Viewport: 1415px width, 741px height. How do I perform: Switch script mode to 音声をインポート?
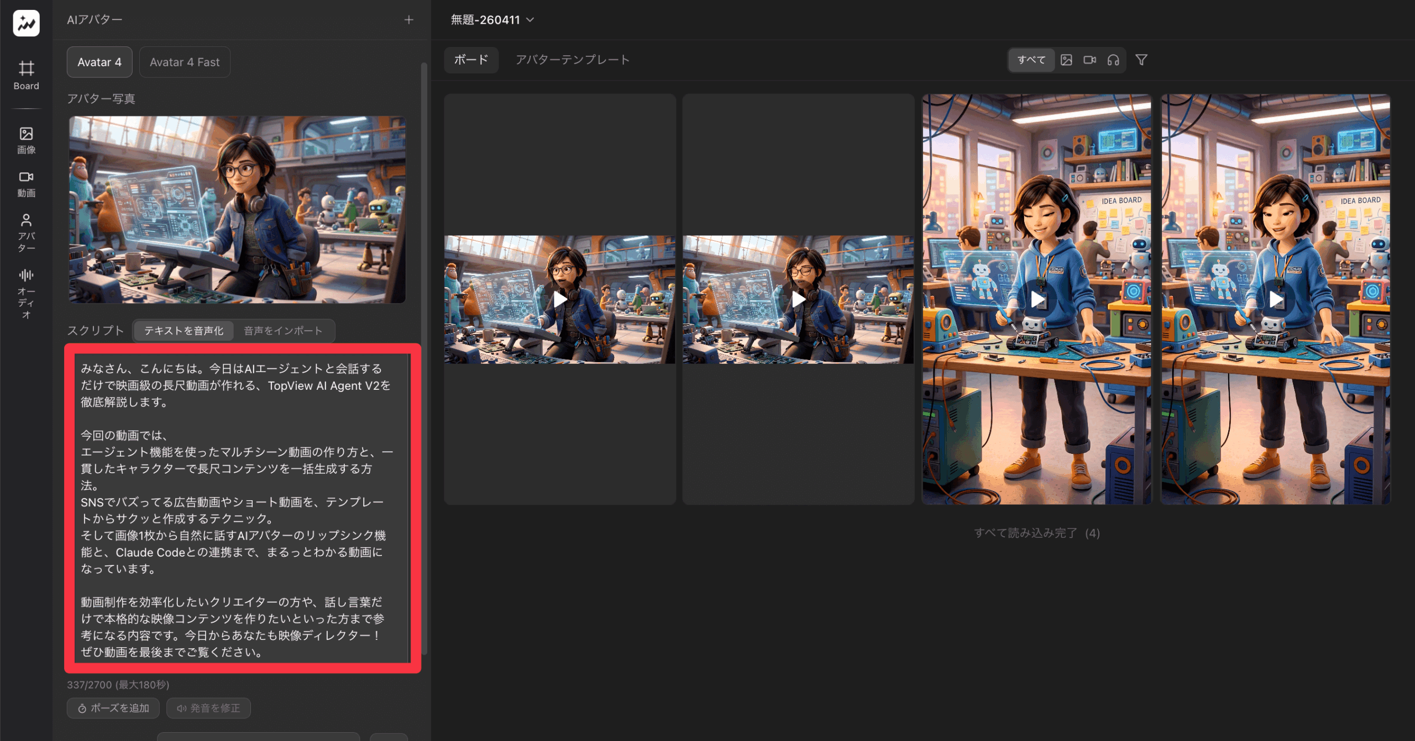pos(283,331)
